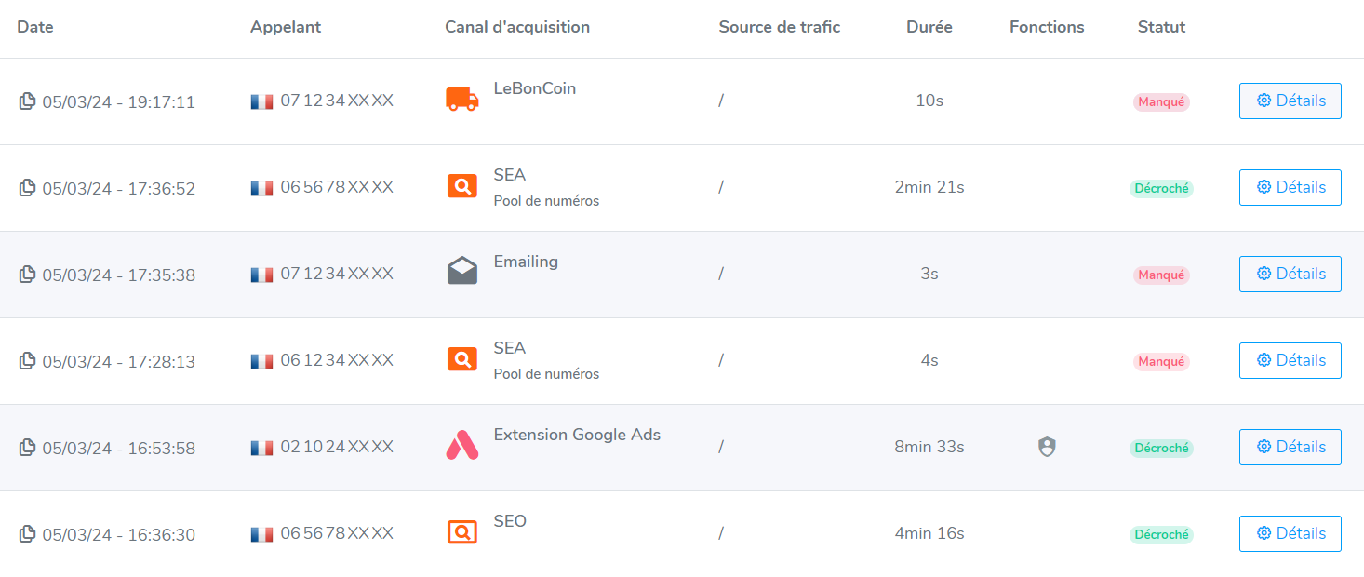Click the copy icon beside the 16:36:30 date

tap(28, 533)
